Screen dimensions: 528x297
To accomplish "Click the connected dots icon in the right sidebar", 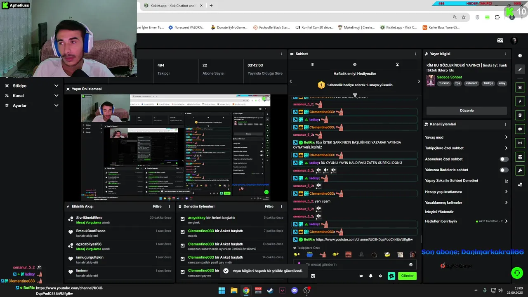I will (520, 184).
